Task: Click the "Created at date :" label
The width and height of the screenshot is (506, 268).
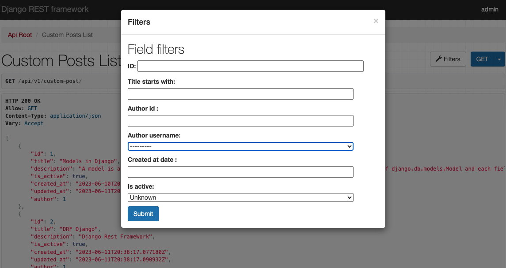Action: tap(152, 160)
